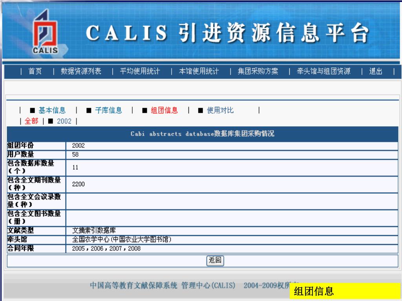
Task: Open the 首页 home menu item
Action: [x=35, y=71]
